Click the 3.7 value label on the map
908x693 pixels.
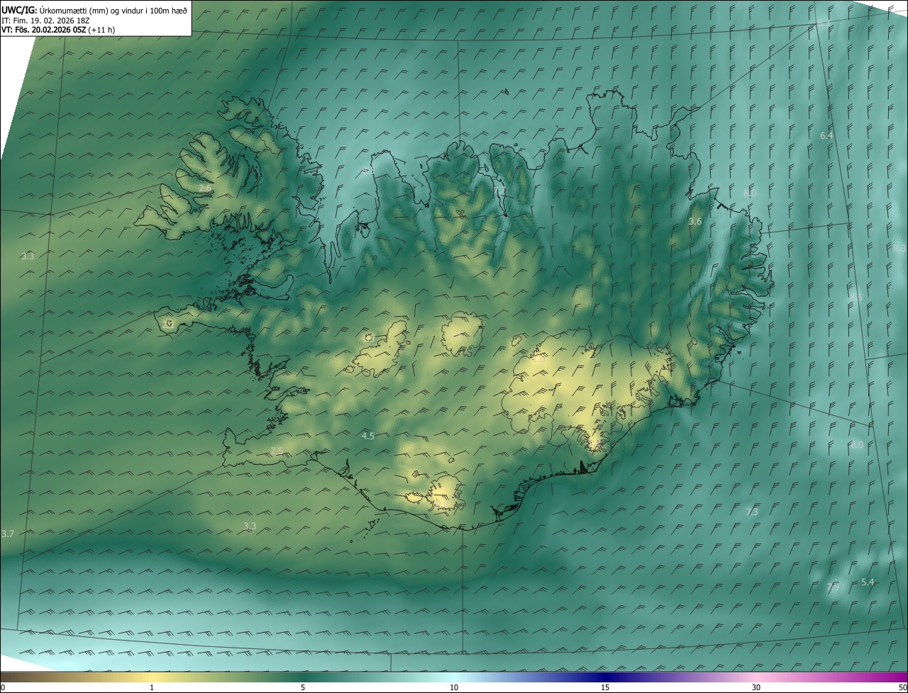pyautogui.click(x=8, y=534)
